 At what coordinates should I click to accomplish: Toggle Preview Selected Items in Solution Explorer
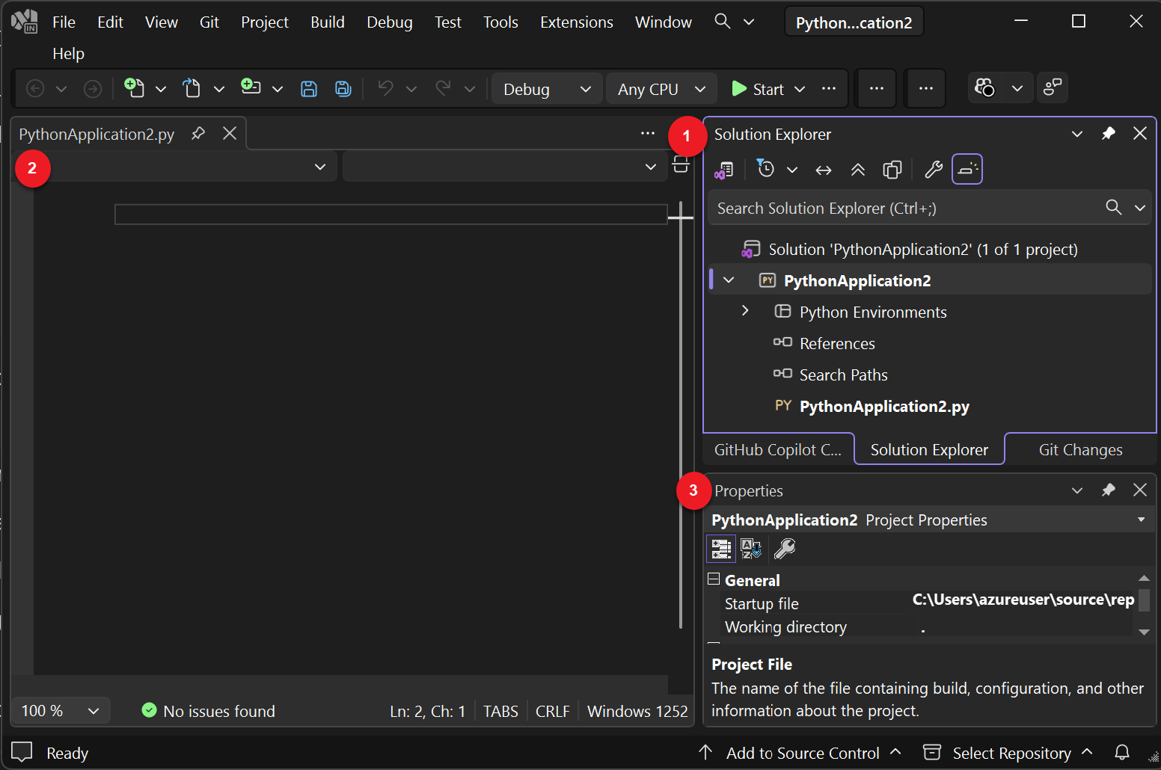click(892, 169)
